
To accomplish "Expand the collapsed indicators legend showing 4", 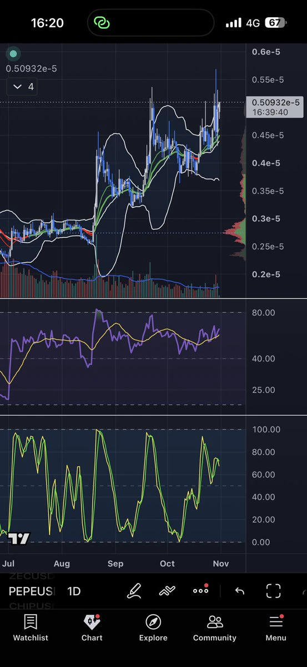I will (x=22, y=87).
